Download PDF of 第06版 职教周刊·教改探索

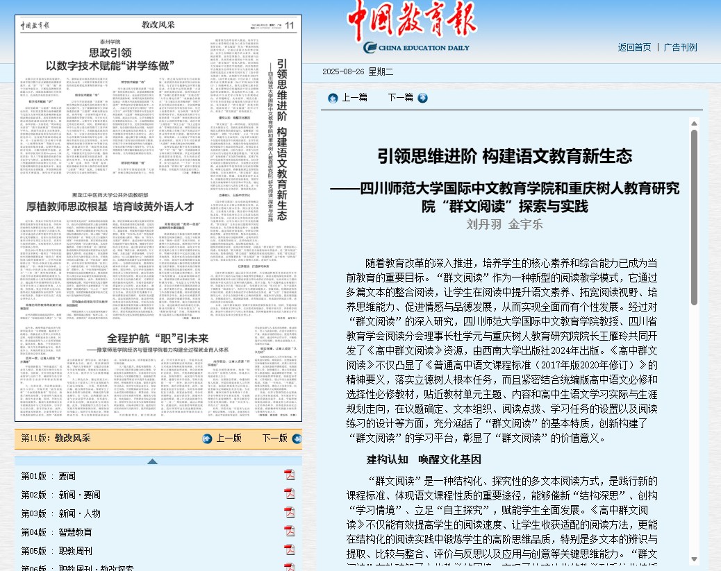pos(290,566)
